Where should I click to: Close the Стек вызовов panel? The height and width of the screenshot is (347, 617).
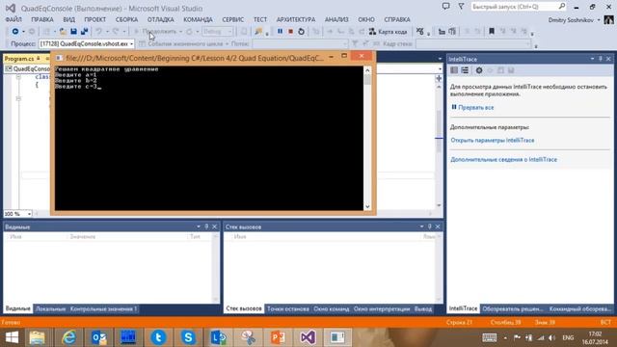[x=438, y=227]
